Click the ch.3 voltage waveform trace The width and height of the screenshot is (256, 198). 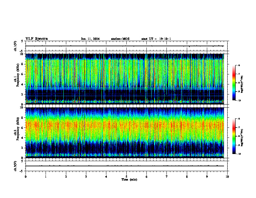tap(125, 166)
